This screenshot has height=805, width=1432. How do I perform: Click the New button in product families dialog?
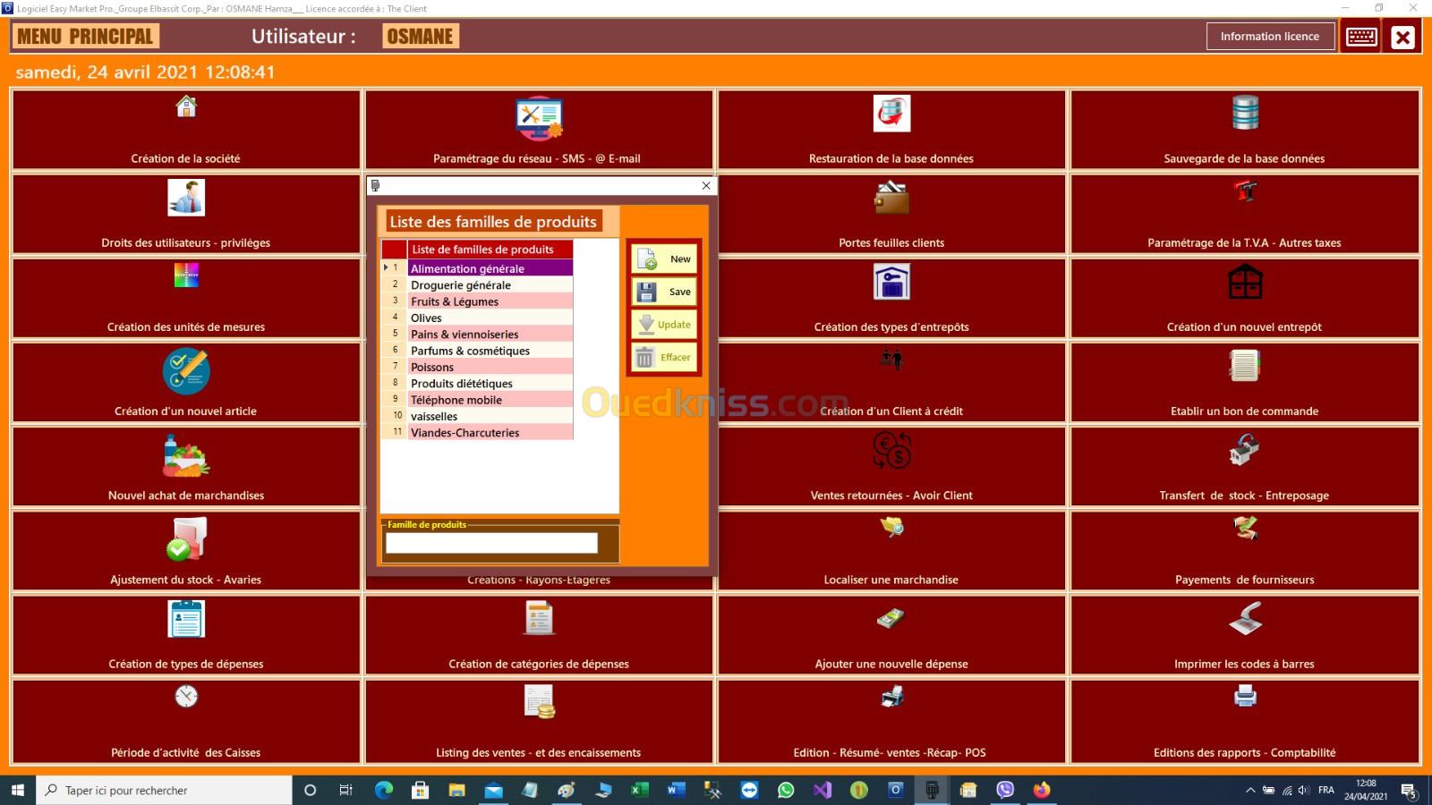pyautogui.click(x=664, y=259)
